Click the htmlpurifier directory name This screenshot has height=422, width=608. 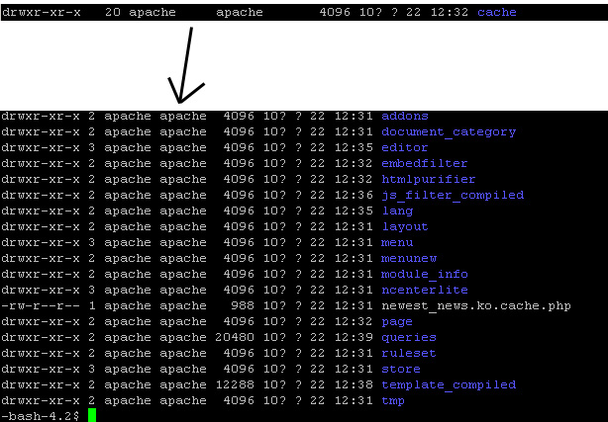click(428, 180)
